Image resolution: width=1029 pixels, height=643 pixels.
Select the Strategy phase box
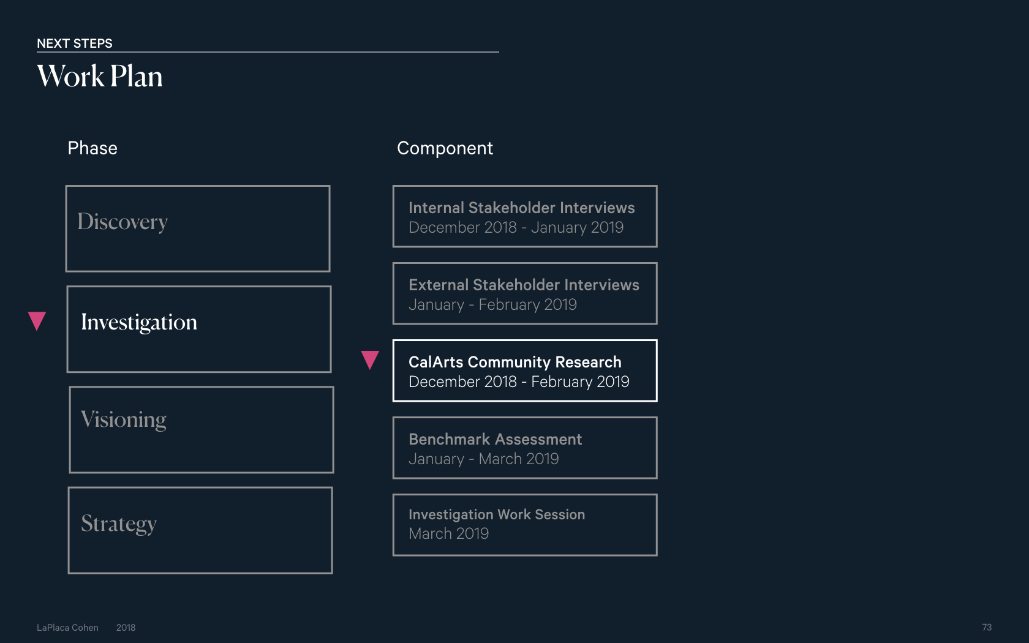(x=200, y=530)
